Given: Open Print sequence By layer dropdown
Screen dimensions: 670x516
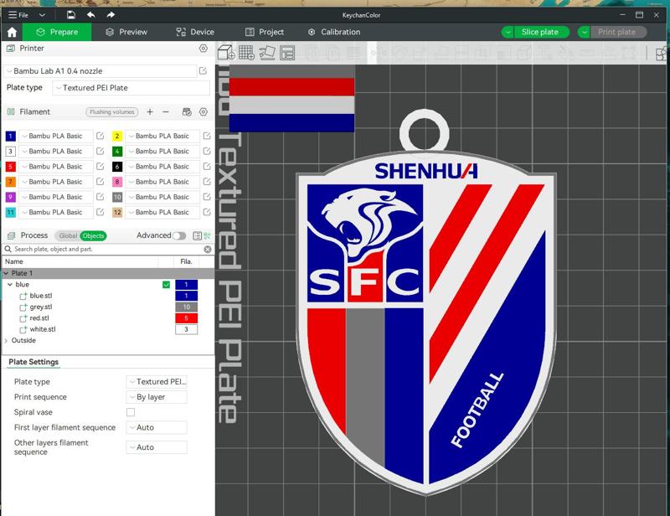Looking at the screenshot, I should tap(157, 397).
